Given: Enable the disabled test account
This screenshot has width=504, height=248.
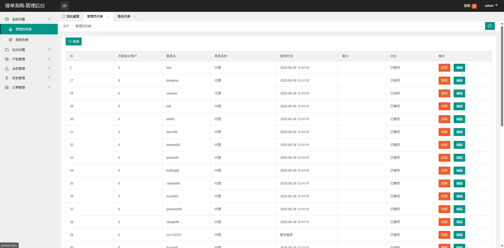Looking at the screenshot, I should click(x=444, y=68).
